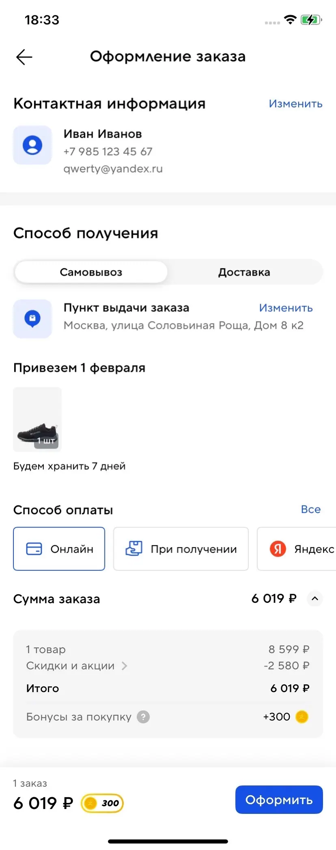336x850 pixels.
Task: Click Изменить for Пункт выдачи заказа
Action: [x=286, y=308]
